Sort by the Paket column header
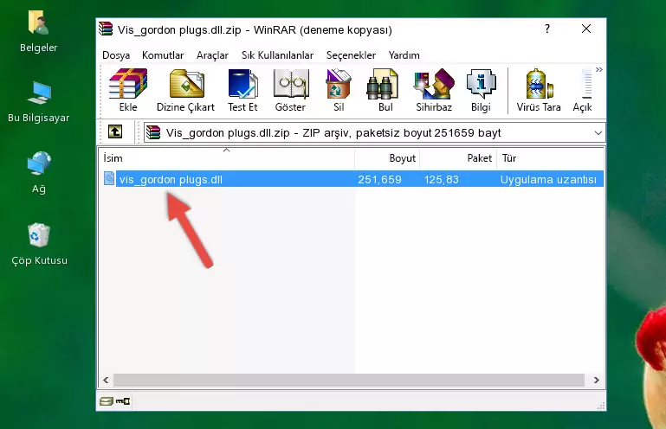Viewport: 666px width, 429px height. click(458, 158)
